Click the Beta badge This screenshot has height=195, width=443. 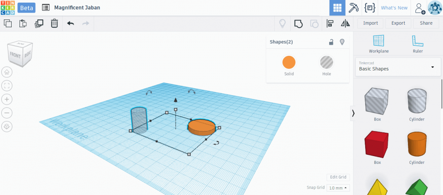(26, 8)
